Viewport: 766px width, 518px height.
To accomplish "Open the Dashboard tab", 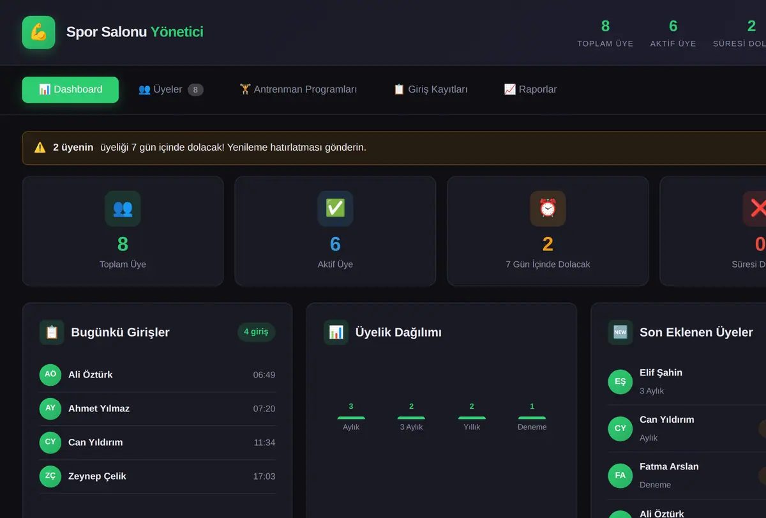I will coord(70,89).
